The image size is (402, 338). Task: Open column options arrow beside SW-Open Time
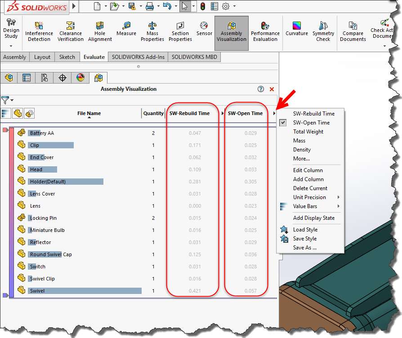click(x=274, y=113)
